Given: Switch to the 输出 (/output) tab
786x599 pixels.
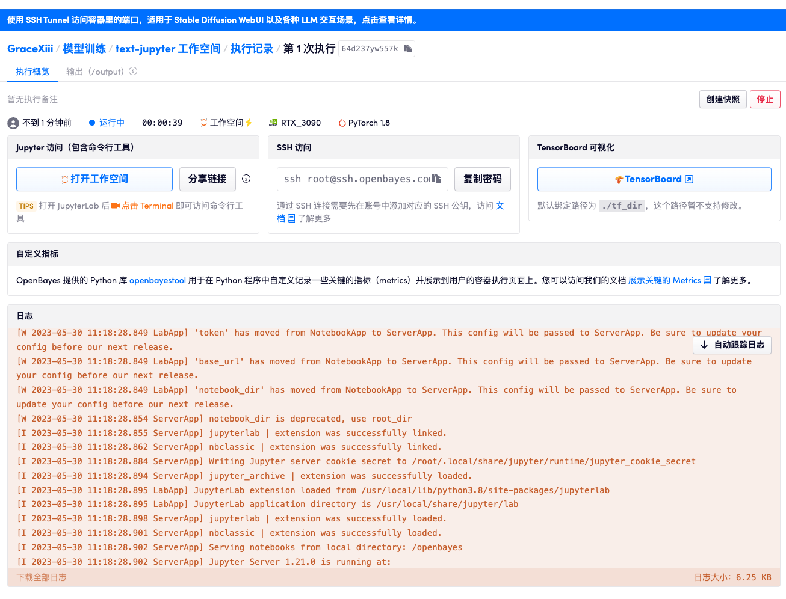Looking at the screenshot, I should pyautogui.click(x=94, y=72).
